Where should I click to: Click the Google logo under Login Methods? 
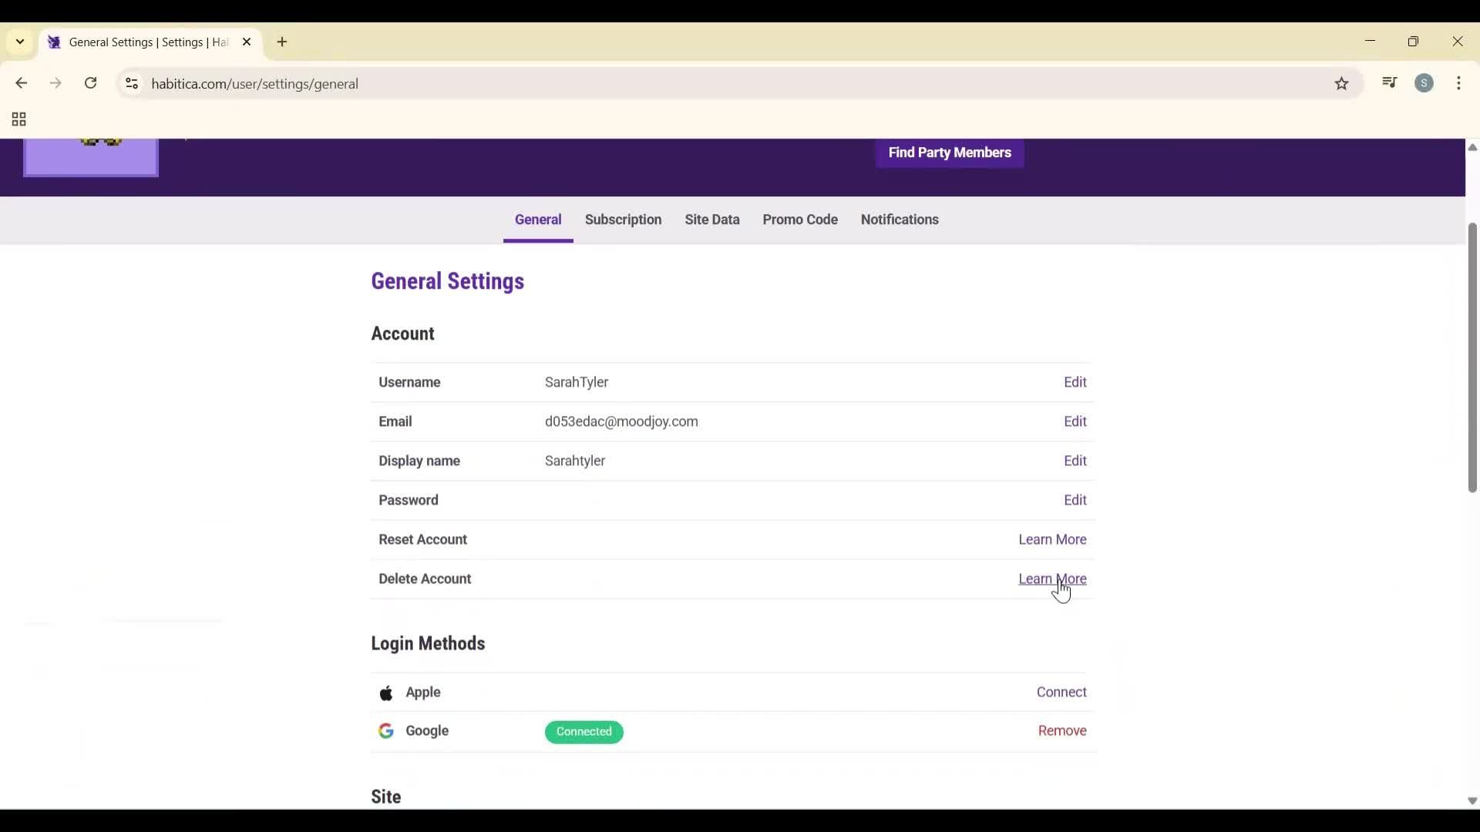click(387, 730)
